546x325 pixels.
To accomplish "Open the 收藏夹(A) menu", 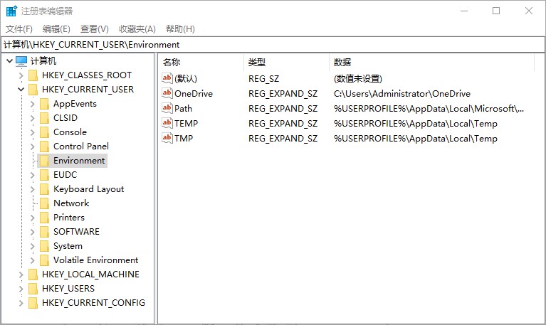I will coord(137,29).
